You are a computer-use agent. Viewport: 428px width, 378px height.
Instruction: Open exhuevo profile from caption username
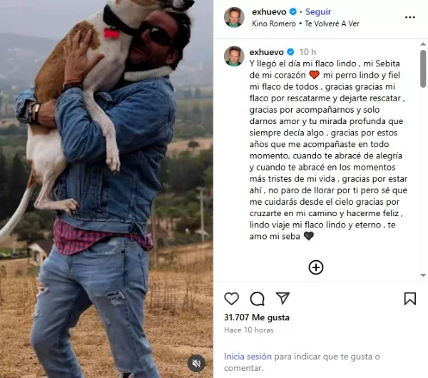coord(267,52)
